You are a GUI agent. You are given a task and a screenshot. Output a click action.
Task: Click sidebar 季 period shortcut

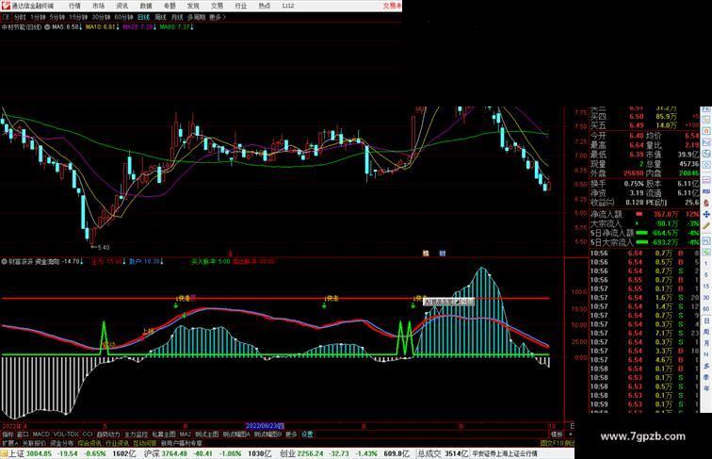pyautogui.click(x=706, y=378)
